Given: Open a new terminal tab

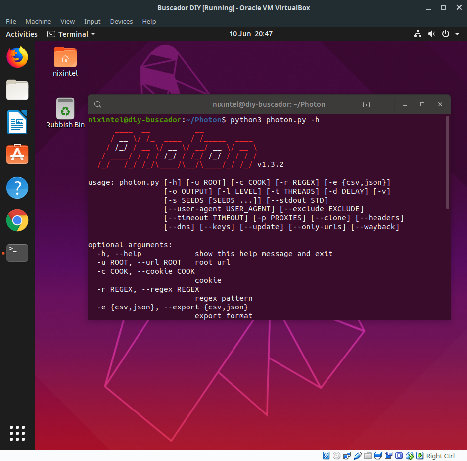Looking at the screenshot, I should pos(366,104).
